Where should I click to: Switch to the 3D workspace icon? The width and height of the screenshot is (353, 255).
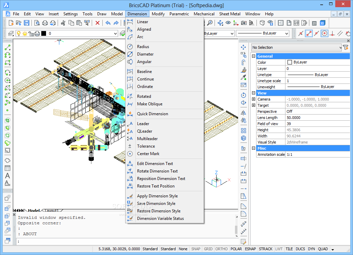(322, 23)
